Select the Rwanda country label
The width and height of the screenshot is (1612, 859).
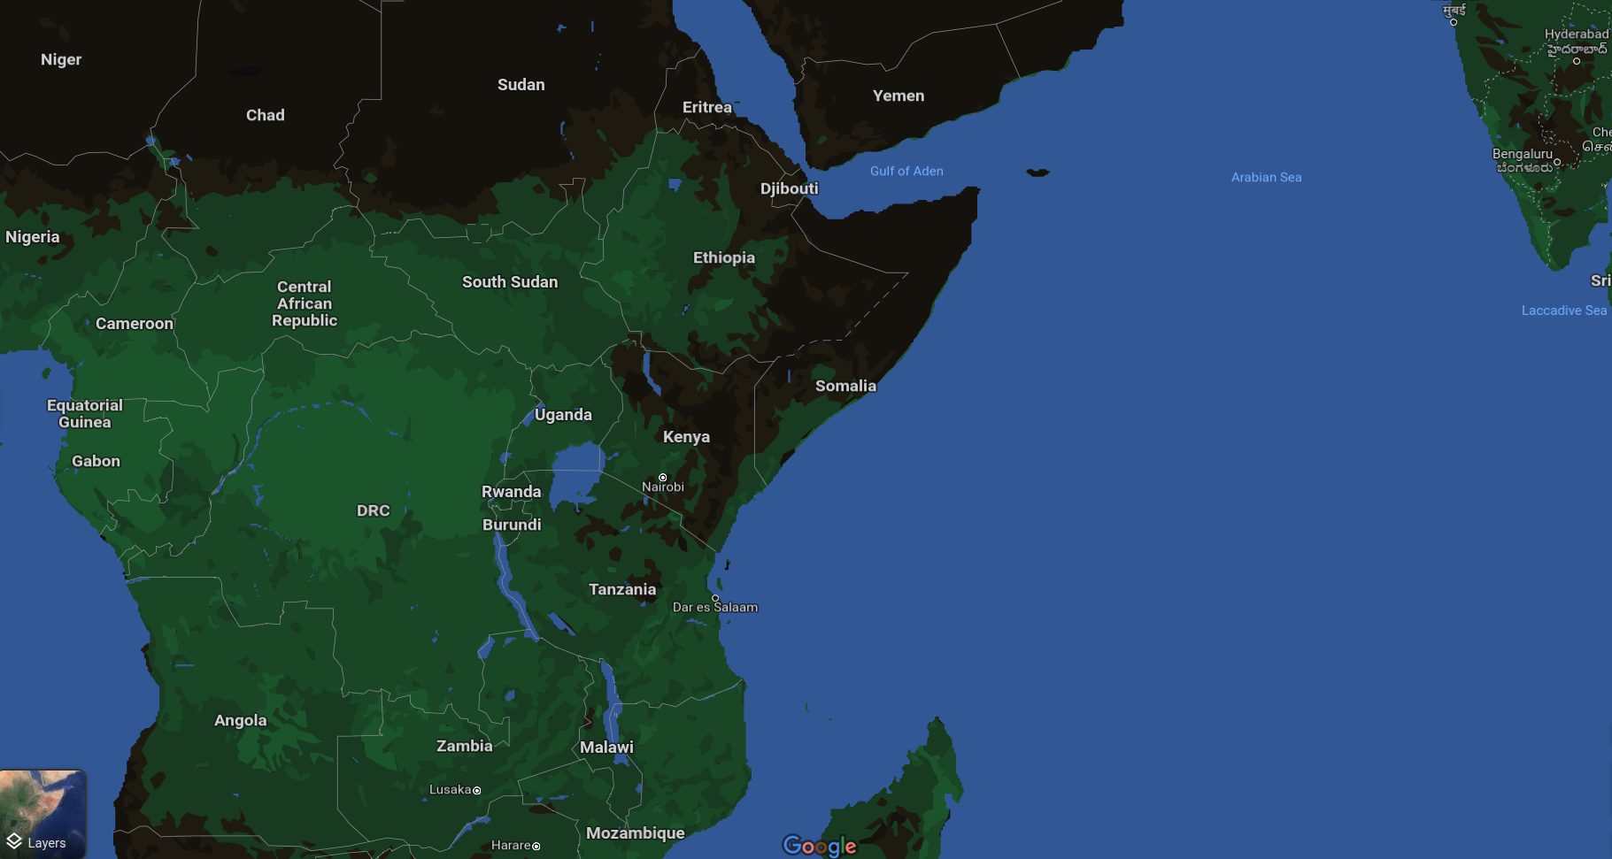512,492
